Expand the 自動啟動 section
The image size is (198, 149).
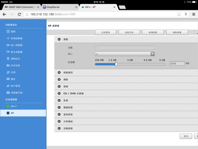click(59, 128)
